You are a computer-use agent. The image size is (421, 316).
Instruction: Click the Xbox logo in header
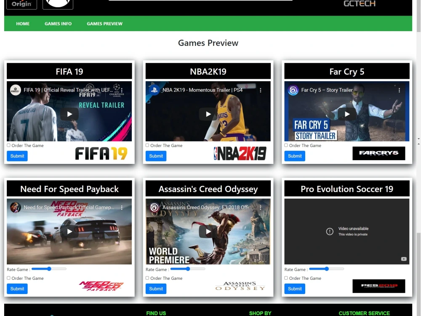coord(58,4)
